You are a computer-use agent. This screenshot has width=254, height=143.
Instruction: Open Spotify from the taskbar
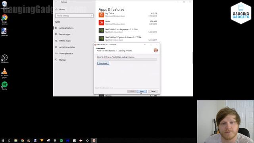point(62,141)
